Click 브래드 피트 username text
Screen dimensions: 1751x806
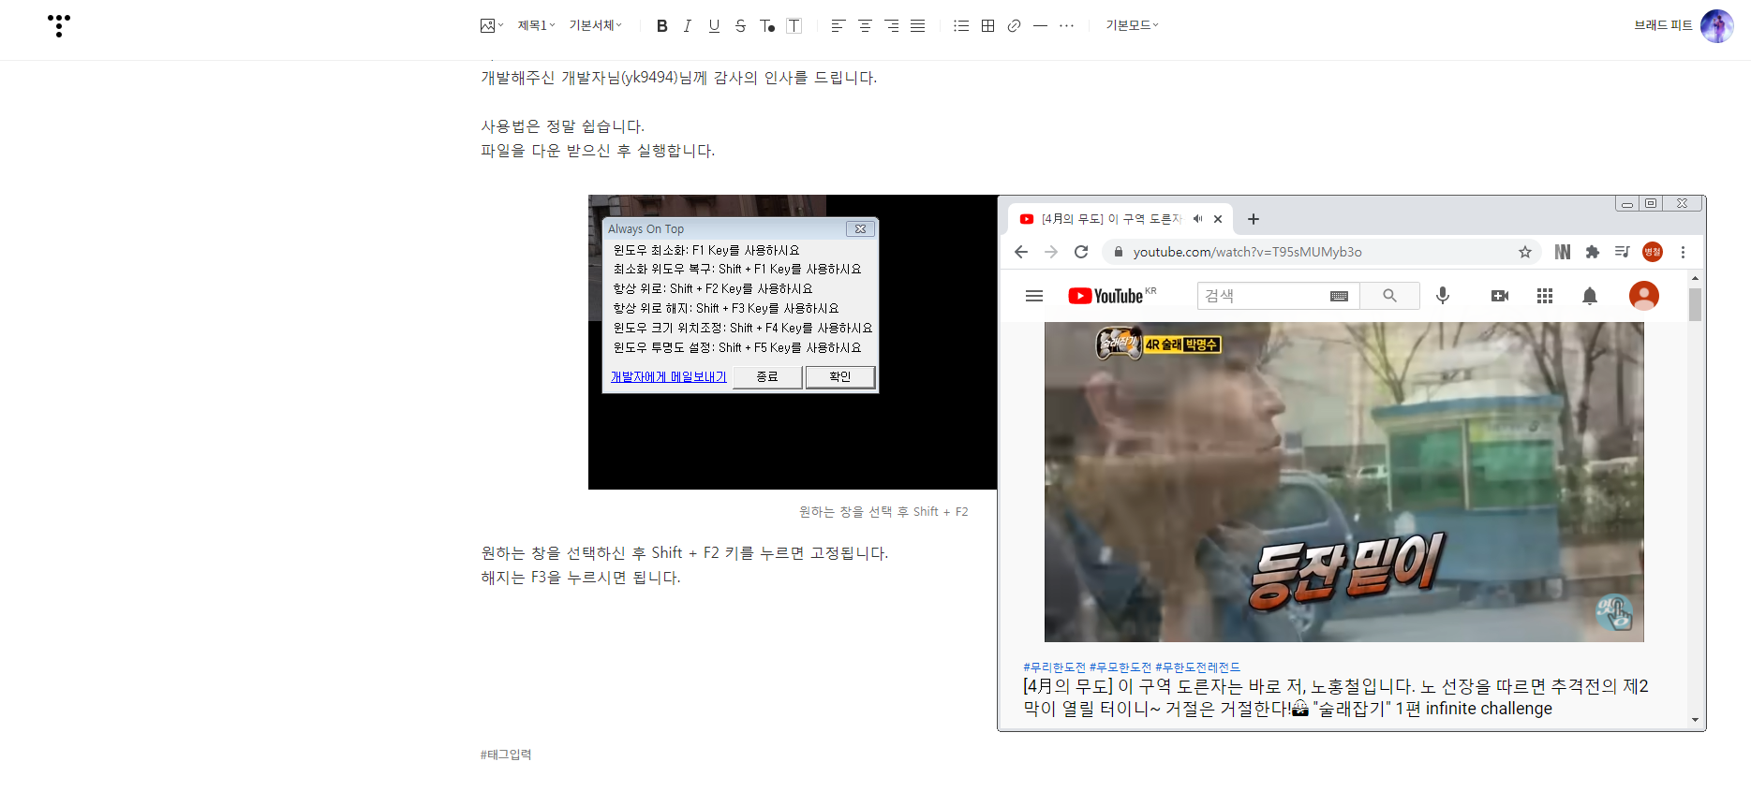[1663, 25]
